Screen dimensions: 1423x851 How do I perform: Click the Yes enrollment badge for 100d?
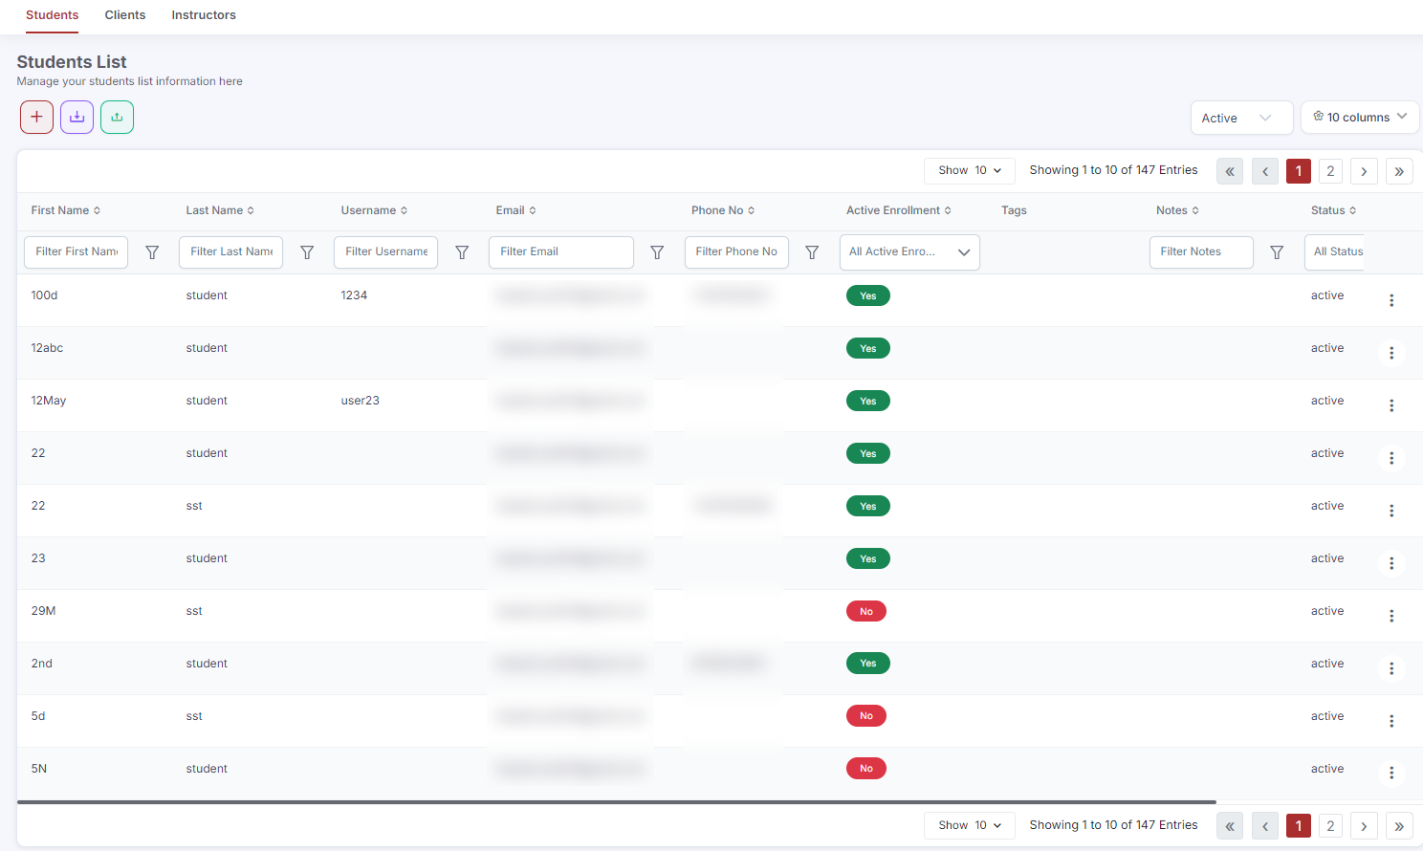[x=868, y=295]
